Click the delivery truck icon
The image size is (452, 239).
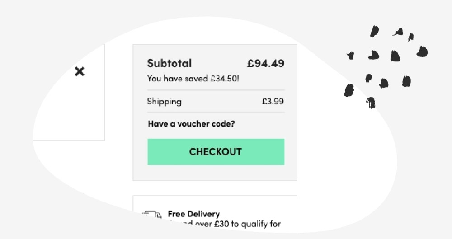152,215
